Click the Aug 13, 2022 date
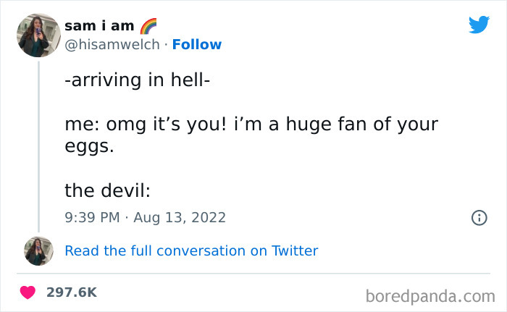507x312 pixels. click(179, 217)
